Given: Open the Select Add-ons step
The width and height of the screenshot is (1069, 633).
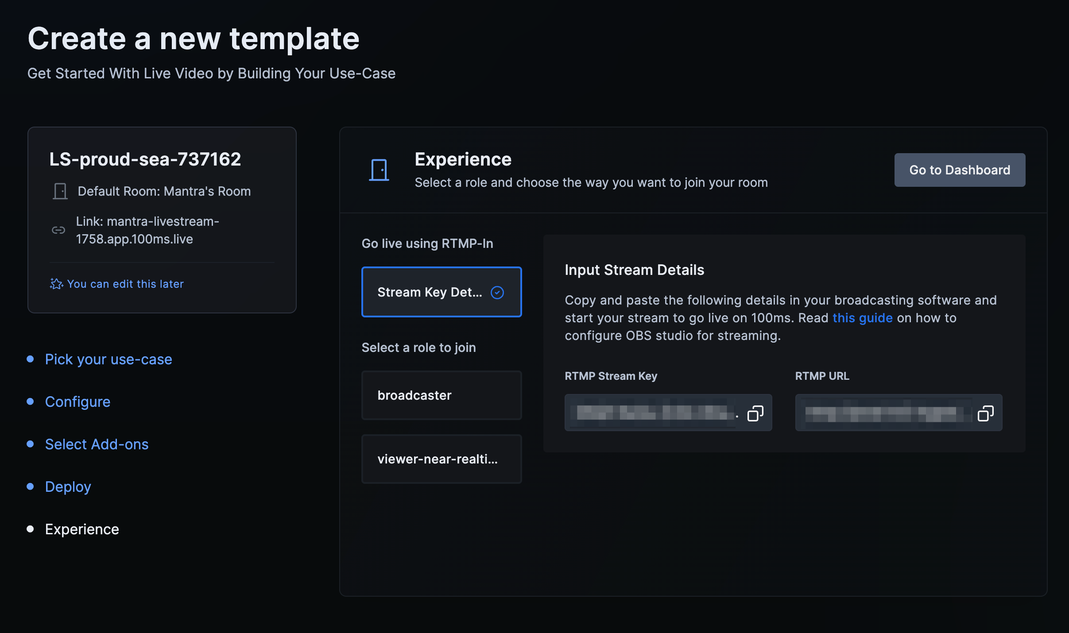Looking at the screenshot, I should (x=97, y=444).
